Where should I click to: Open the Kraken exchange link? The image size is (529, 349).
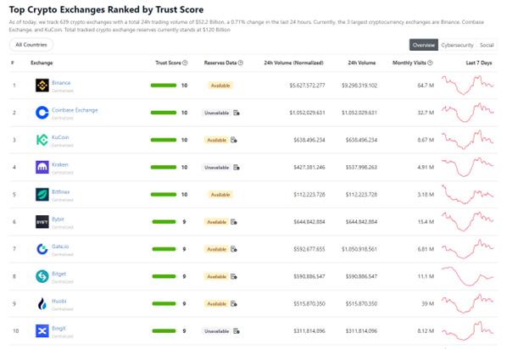coord(60,164)
